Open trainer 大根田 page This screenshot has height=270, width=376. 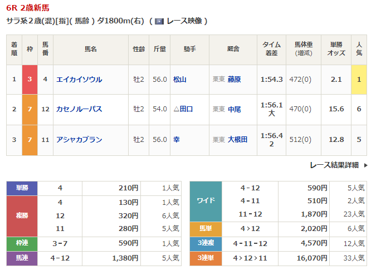tap(237, 139)
